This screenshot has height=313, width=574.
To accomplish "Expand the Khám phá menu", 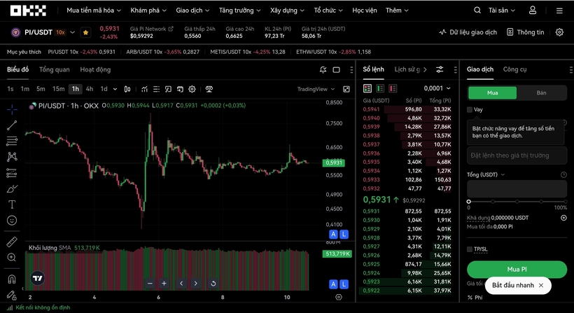I will pyautogui.click(x=148, y=11).
